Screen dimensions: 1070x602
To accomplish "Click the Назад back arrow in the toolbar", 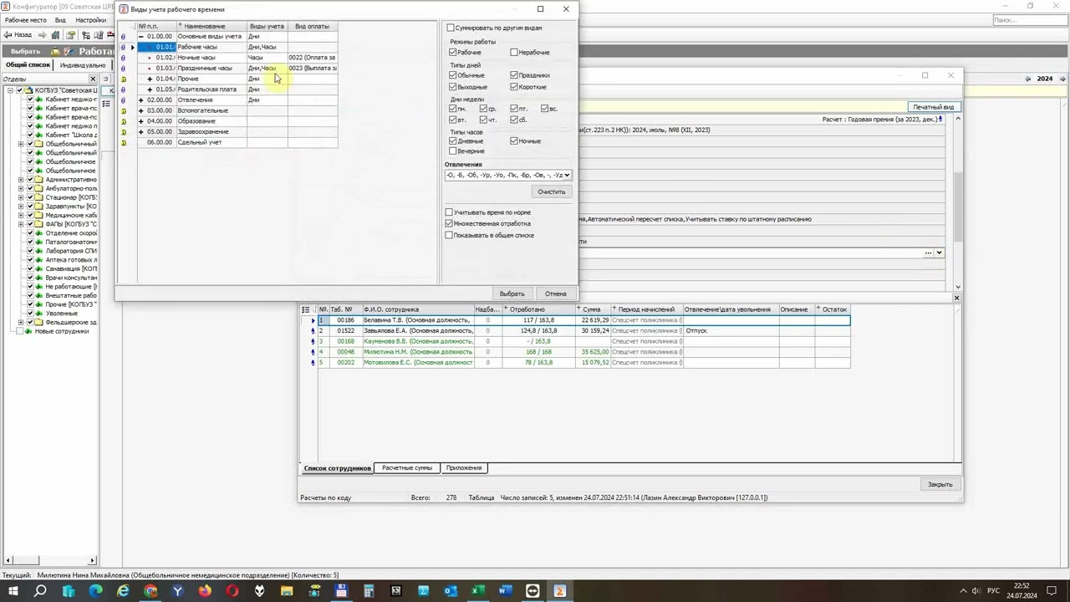I will pyautogui.click(x=8, y=35).
